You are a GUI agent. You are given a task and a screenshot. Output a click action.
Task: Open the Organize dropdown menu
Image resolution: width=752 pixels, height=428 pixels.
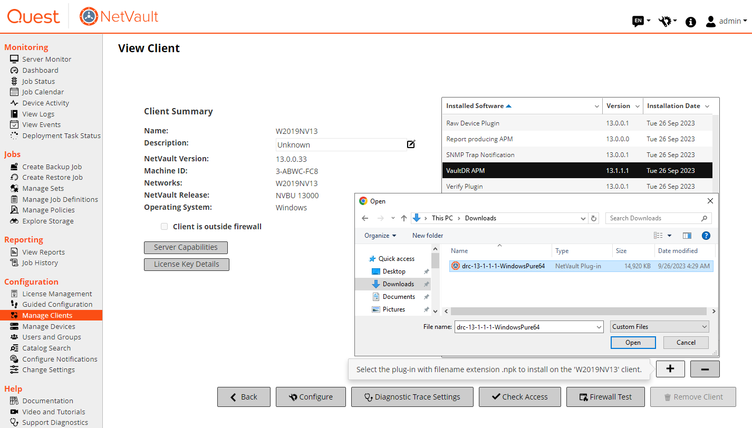click(380, 236)
